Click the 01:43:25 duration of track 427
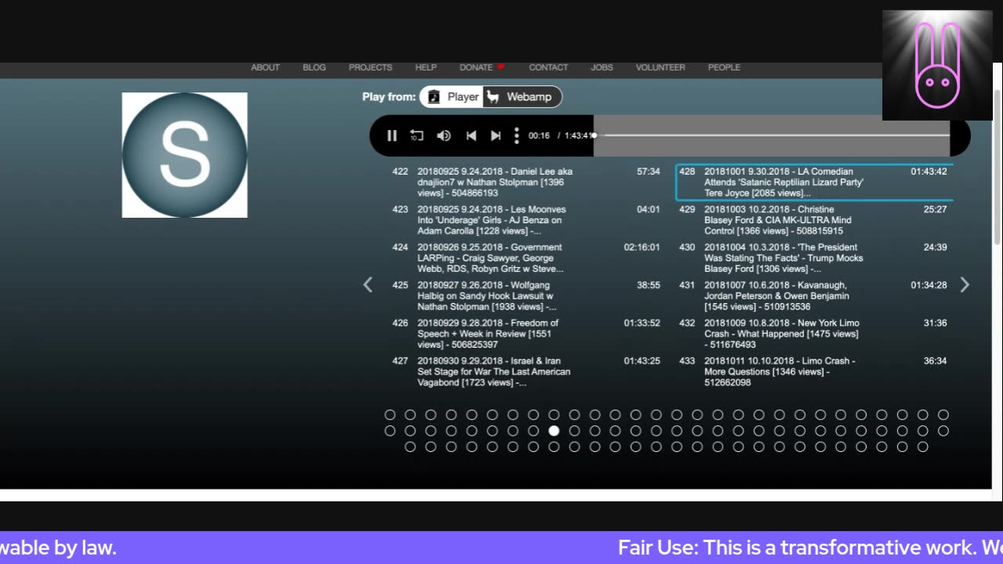This screenshot has height=564, width=1003. pyautogui.click(x=642, y=360)
